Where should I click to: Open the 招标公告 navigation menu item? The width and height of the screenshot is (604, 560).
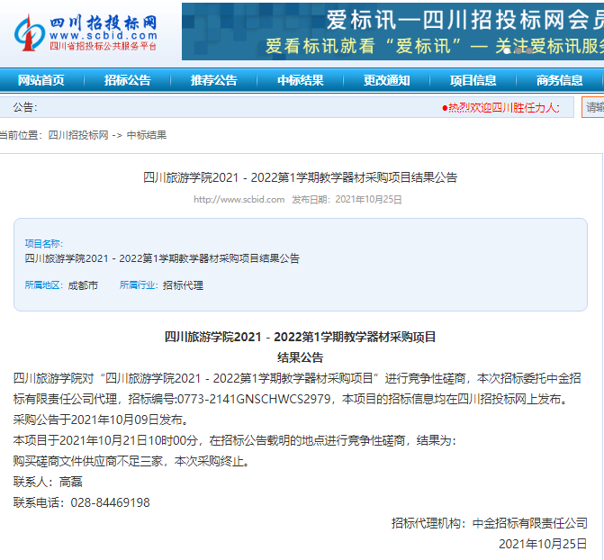128,80
